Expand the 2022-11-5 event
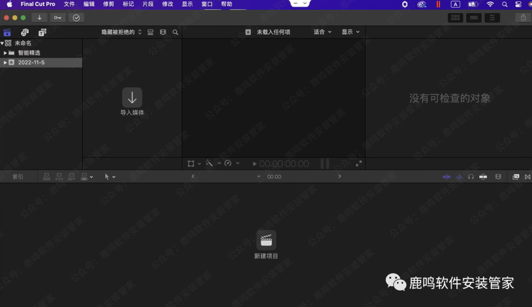The height and width of the screenshot is (307, 532). [5, 63]
